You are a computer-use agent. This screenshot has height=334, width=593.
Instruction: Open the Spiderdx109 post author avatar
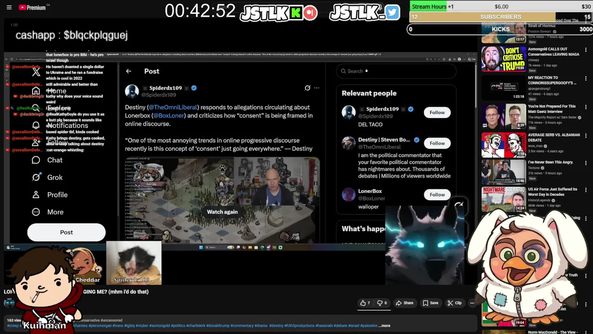tap(132, 91)
